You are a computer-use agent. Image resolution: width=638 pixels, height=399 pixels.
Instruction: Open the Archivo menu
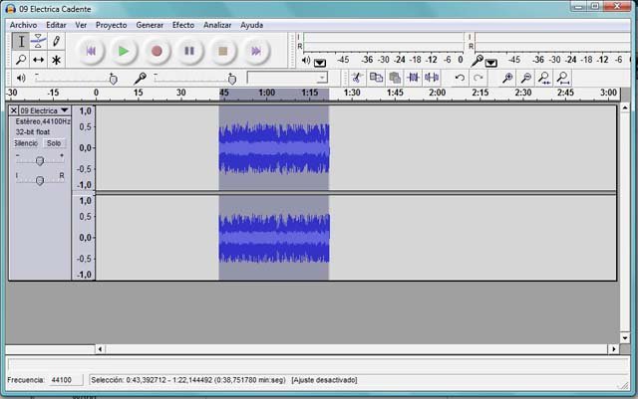click(23, 25)
